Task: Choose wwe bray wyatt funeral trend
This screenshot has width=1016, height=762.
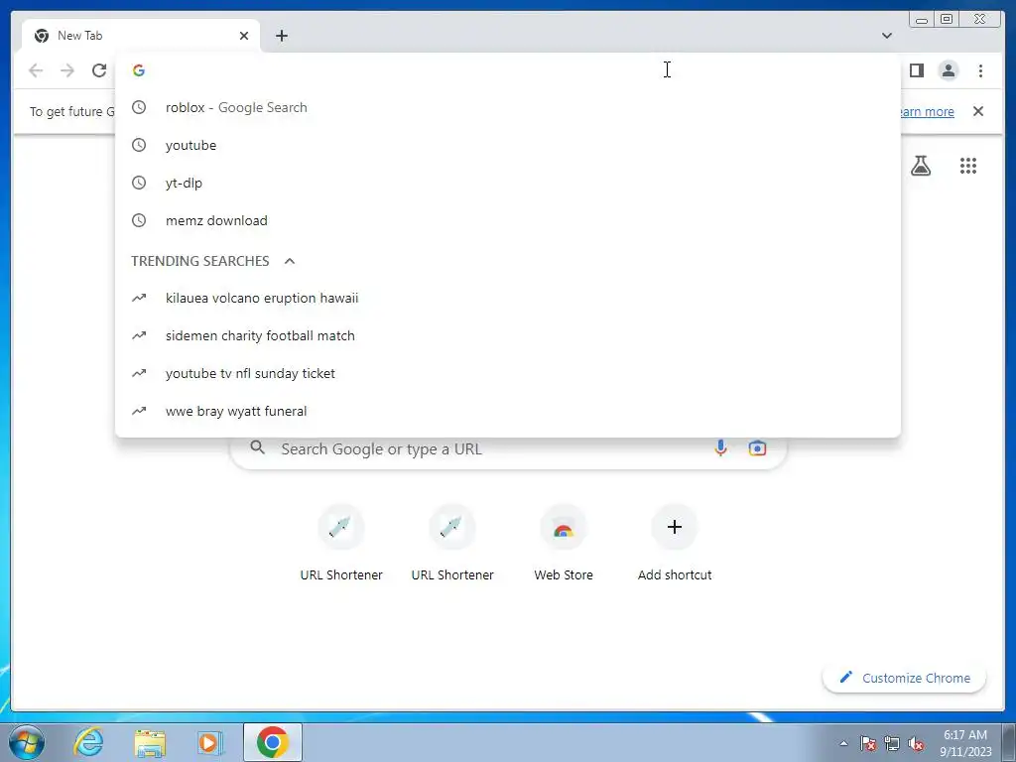Action: tap(507, 411)
